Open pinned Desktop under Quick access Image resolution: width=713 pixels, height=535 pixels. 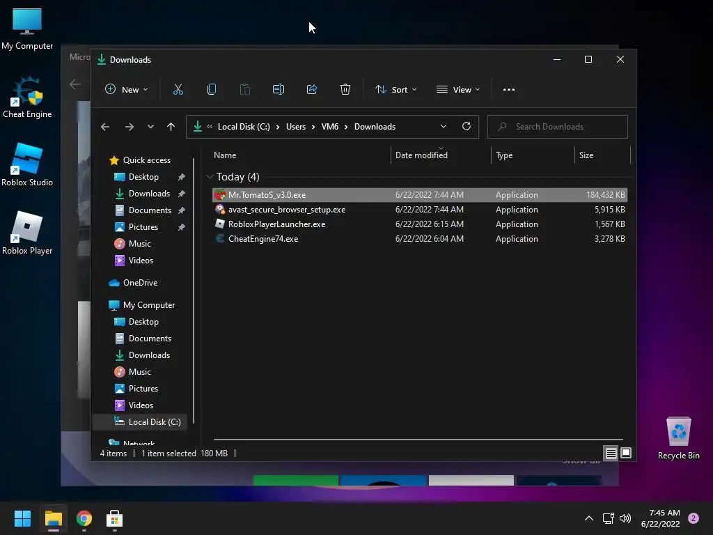pos(143,177)
